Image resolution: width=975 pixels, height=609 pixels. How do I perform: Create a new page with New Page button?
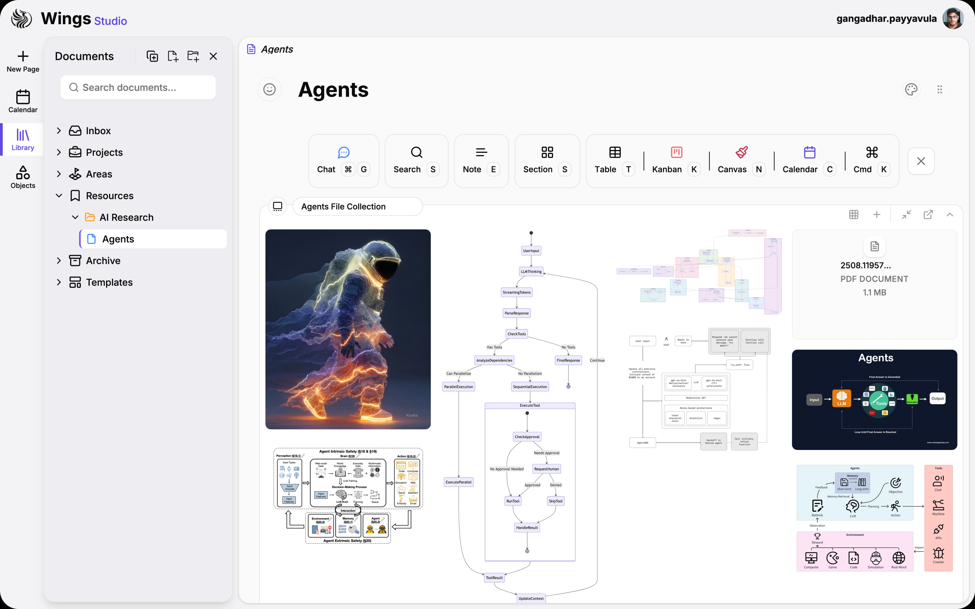(23, 61)
